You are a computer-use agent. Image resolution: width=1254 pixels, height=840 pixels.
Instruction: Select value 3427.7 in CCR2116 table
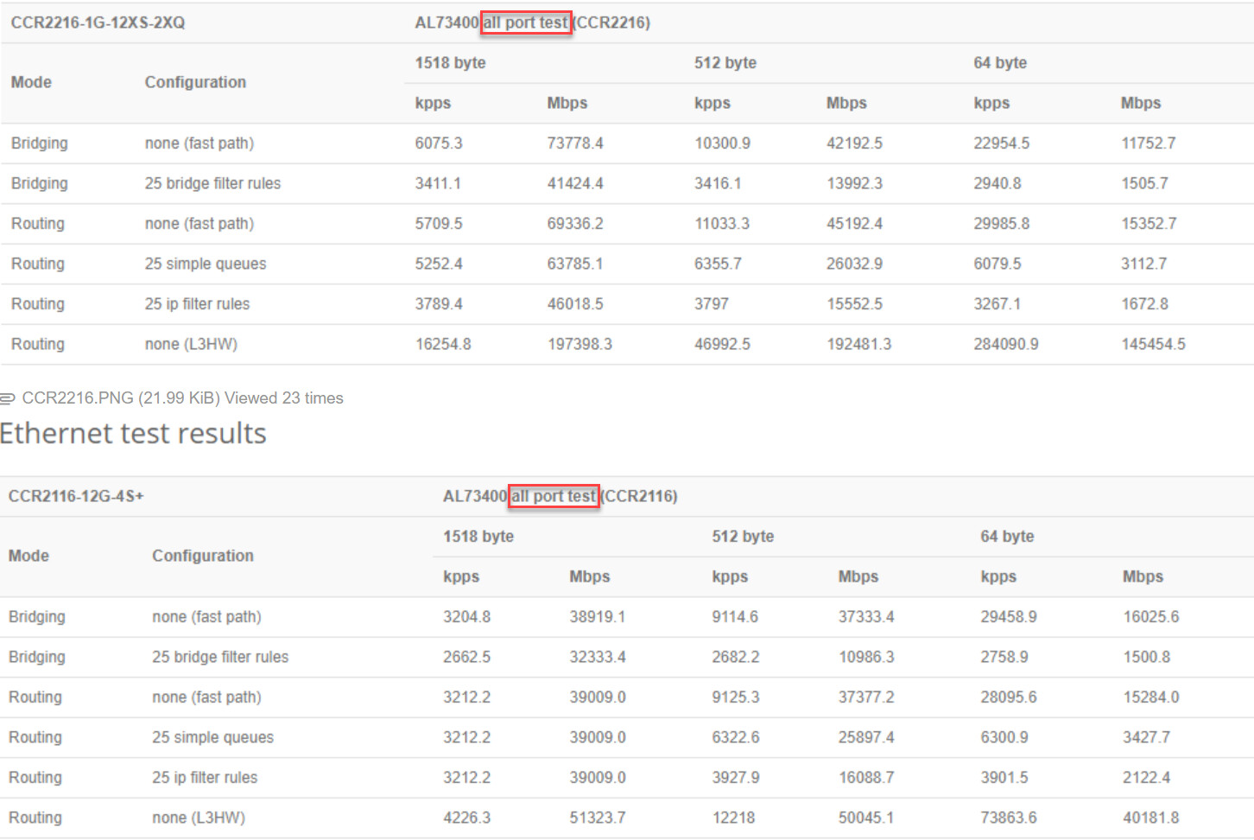click(1146, 737)
